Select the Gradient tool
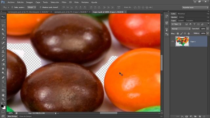210x118 pixels. 3,64
